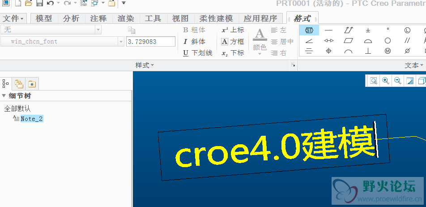Click the repaint icon in graphics toolbar
The height and width of the screenshot is (207, 426).
click(x=410, y=81)
